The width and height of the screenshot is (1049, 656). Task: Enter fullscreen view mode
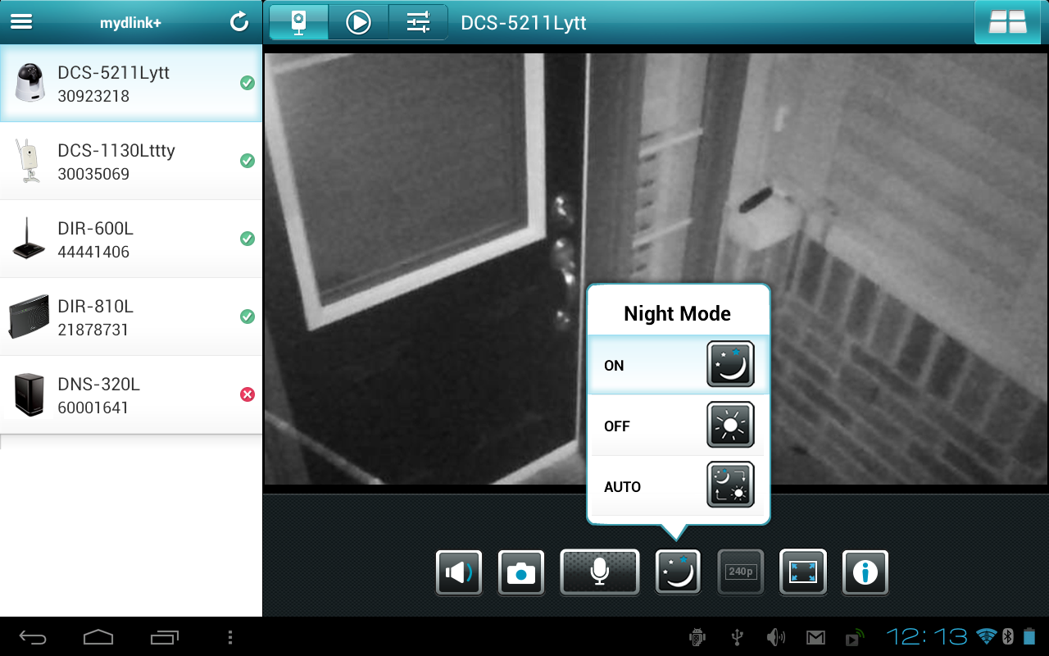tap(802, 572)
